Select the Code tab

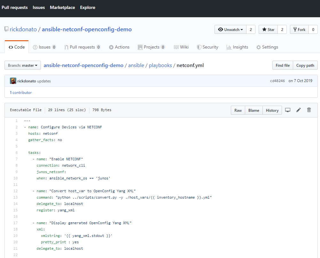click(17, 47)
